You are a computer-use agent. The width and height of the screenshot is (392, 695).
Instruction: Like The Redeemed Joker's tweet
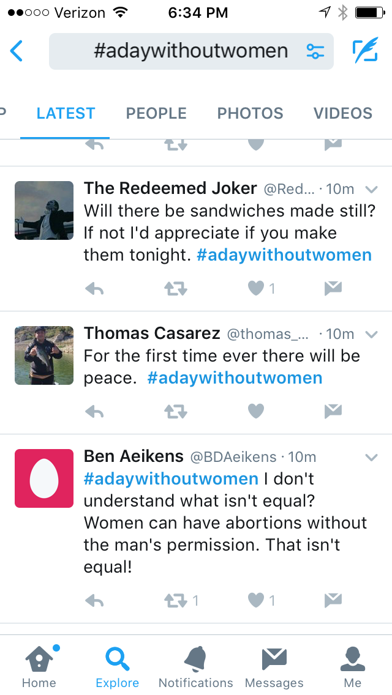click(x=256, y=288)
